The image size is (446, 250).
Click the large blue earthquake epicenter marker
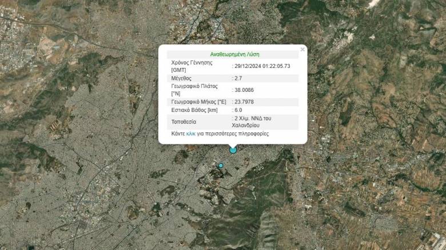233,150
